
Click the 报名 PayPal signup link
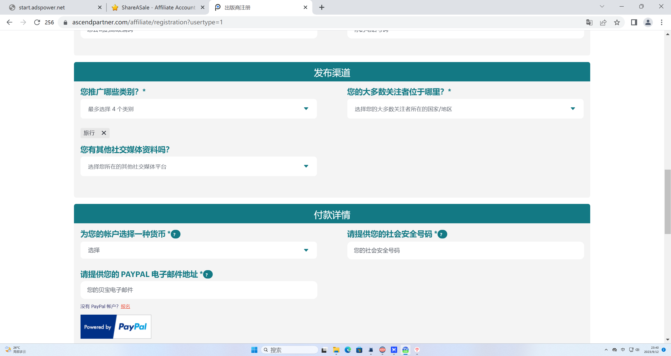125,306
